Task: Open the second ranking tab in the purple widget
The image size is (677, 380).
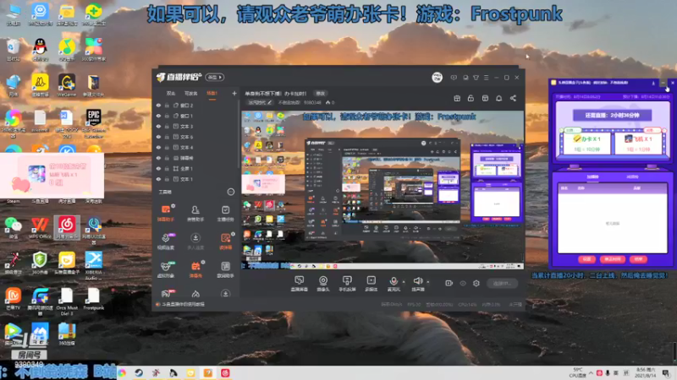Action: 632,176
